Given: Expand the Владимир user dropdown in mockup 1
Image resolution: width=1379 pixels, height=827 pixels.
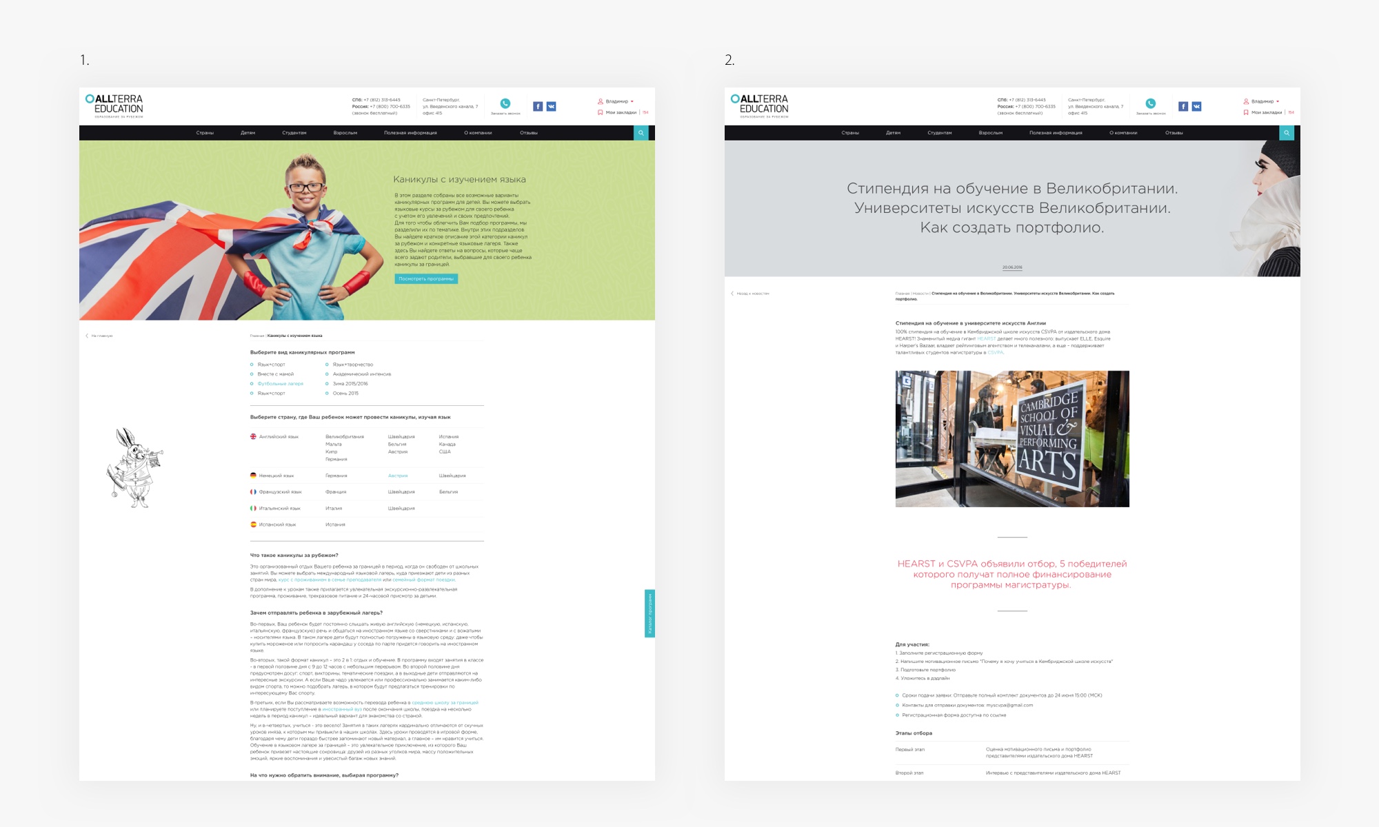Looking at the screenshot, I should click(619, 101).
